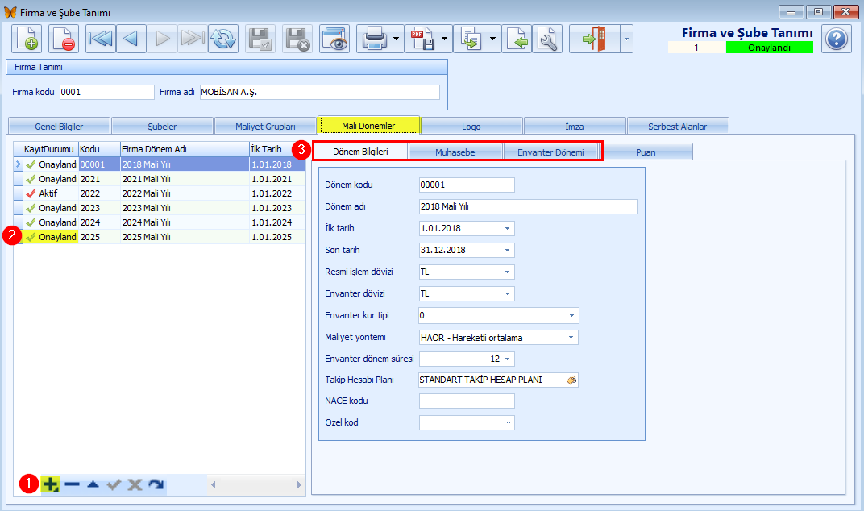Screen dimensions: 864x511
Task: Select the Dönem Bilgileri sub-tab
Action: 360,152
